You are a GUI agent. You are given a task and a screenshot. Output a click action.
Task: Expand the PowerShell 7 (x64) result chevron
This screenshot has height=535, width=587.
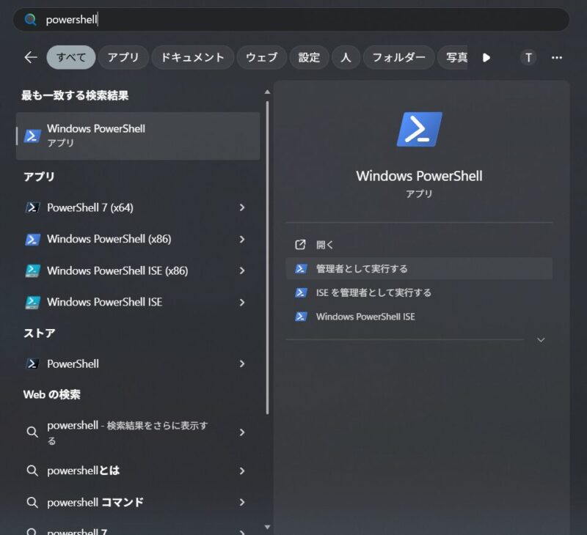tap(243, 207)
